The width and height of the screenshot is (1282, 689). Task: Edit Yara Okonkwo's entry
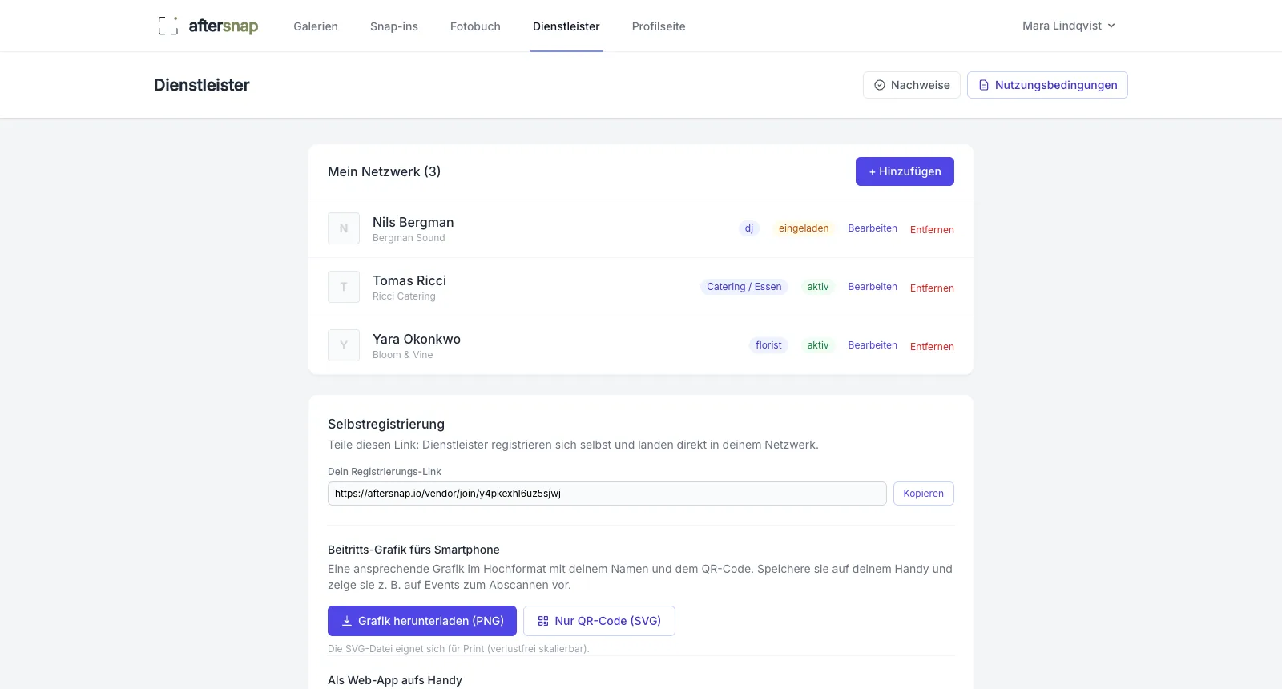873,345
